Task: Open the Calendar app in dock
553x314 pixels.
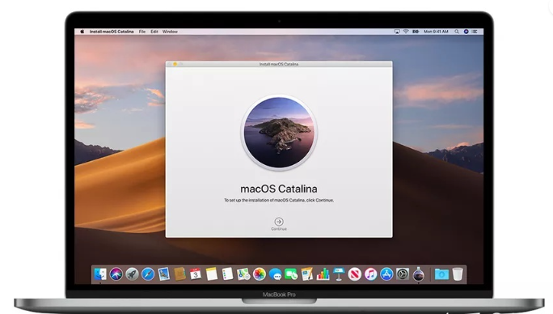Action: click(196, 274)
